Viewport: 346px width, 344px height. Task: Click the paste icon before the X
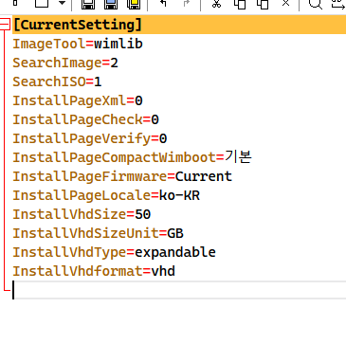263,4
